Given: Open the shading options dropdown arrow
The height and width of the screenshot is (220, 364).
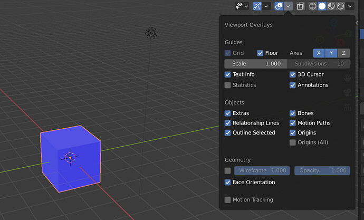Looking at the screenshot, I should point(350,6).
